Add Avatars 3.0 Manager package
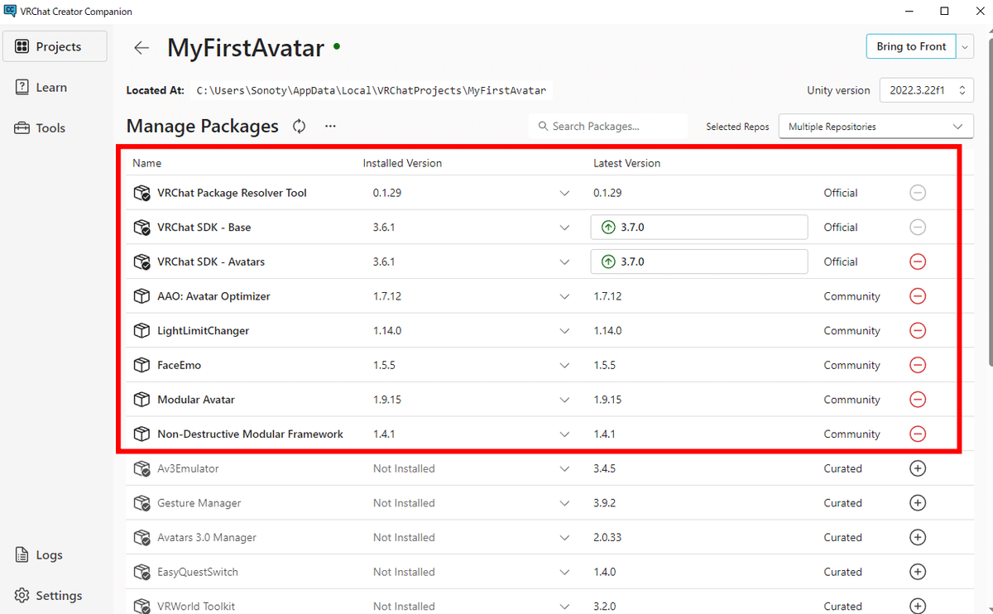993x614 pixels. (x=918, y=538)
